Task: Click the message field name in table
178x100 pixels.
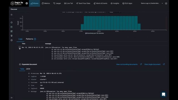Action: pos(34,91)
